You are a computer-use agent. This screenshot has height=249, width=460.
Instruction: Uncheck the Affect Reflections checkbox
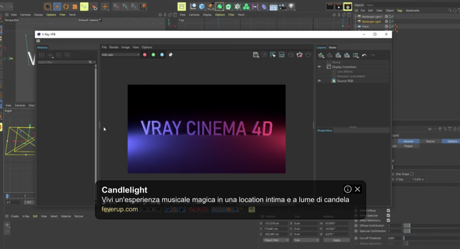click(x=389, y=220)
